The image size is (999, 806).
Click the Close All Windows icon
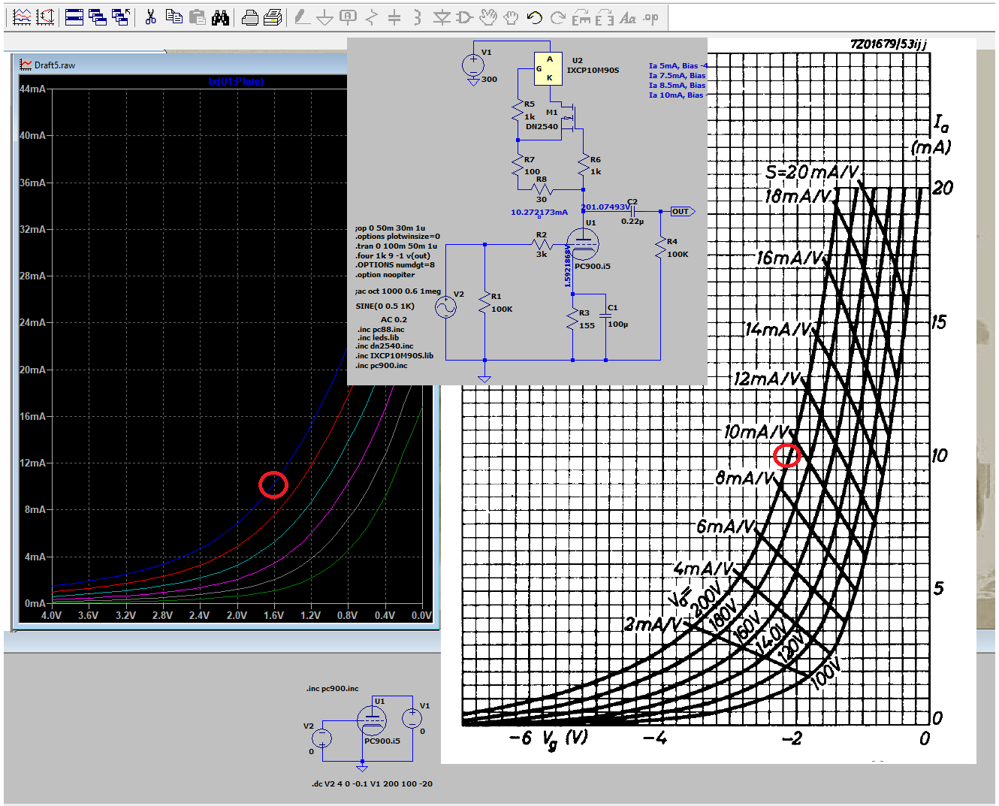click(x=120, y=17)
